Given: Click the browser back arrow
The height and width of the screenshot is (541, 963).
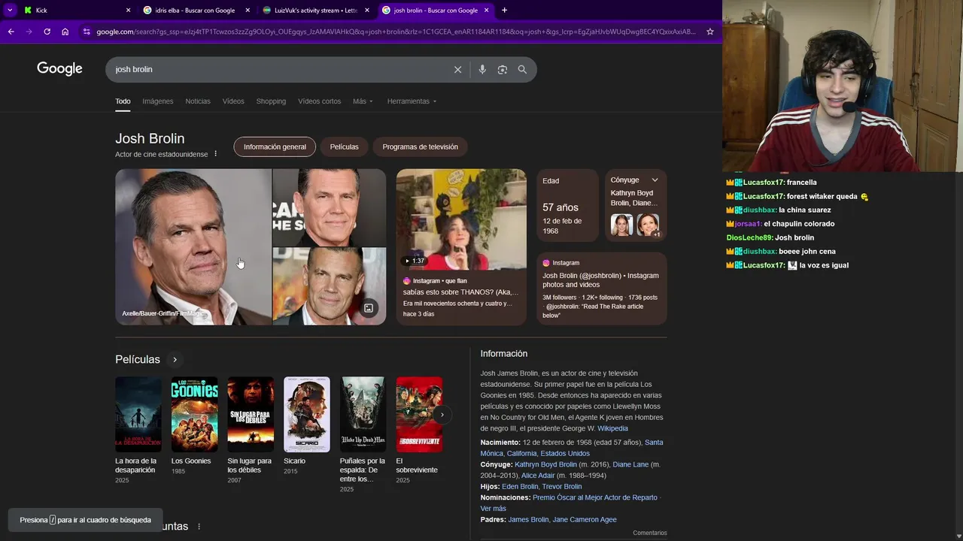Looking at the screenshot, I should (11, 32).
